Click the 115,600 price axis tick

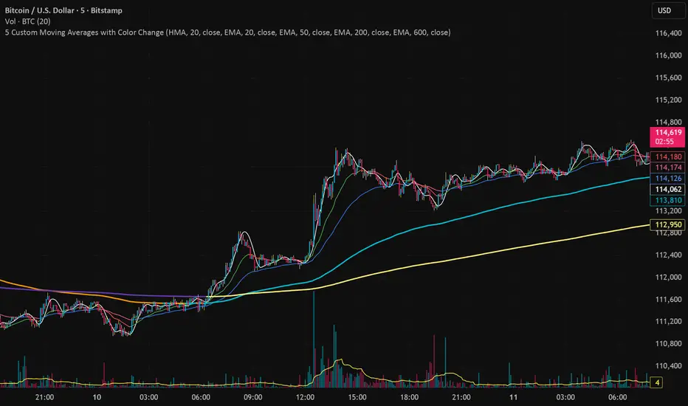(x=668, y=78)
